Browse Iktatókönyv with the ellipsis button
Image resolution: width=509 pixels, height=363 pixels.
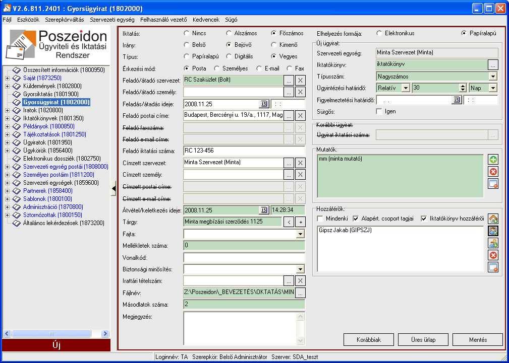coord(493,64)
